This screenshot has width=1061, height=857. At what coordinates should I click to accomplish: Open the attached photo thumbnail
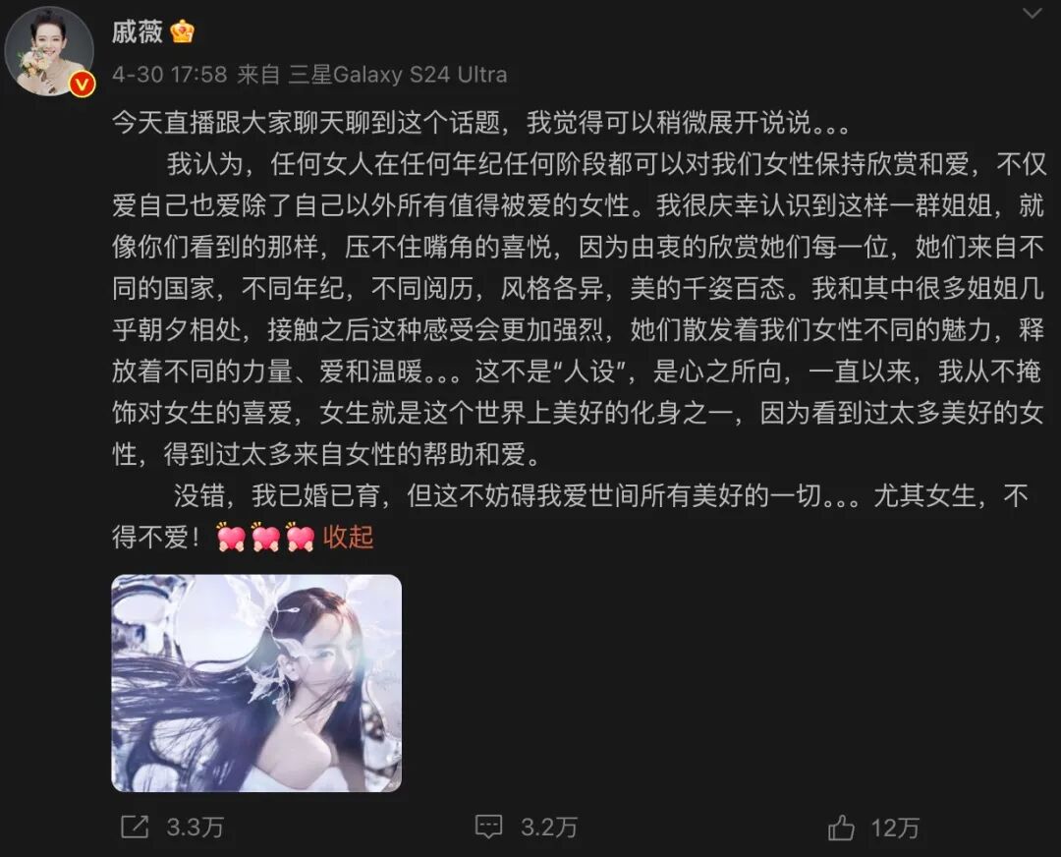pos(256,683)
